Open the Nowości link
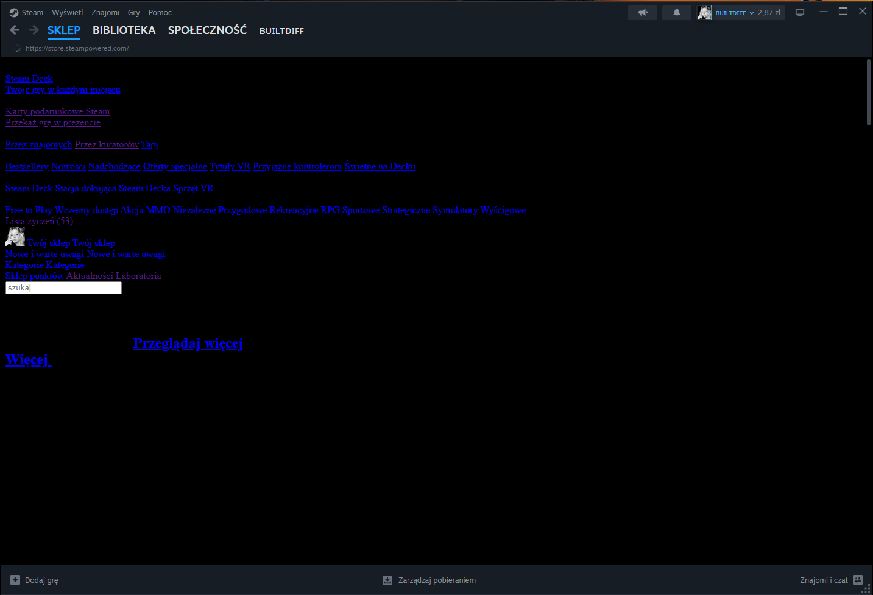This screenshot has width=873, height=595. (68, 166)
